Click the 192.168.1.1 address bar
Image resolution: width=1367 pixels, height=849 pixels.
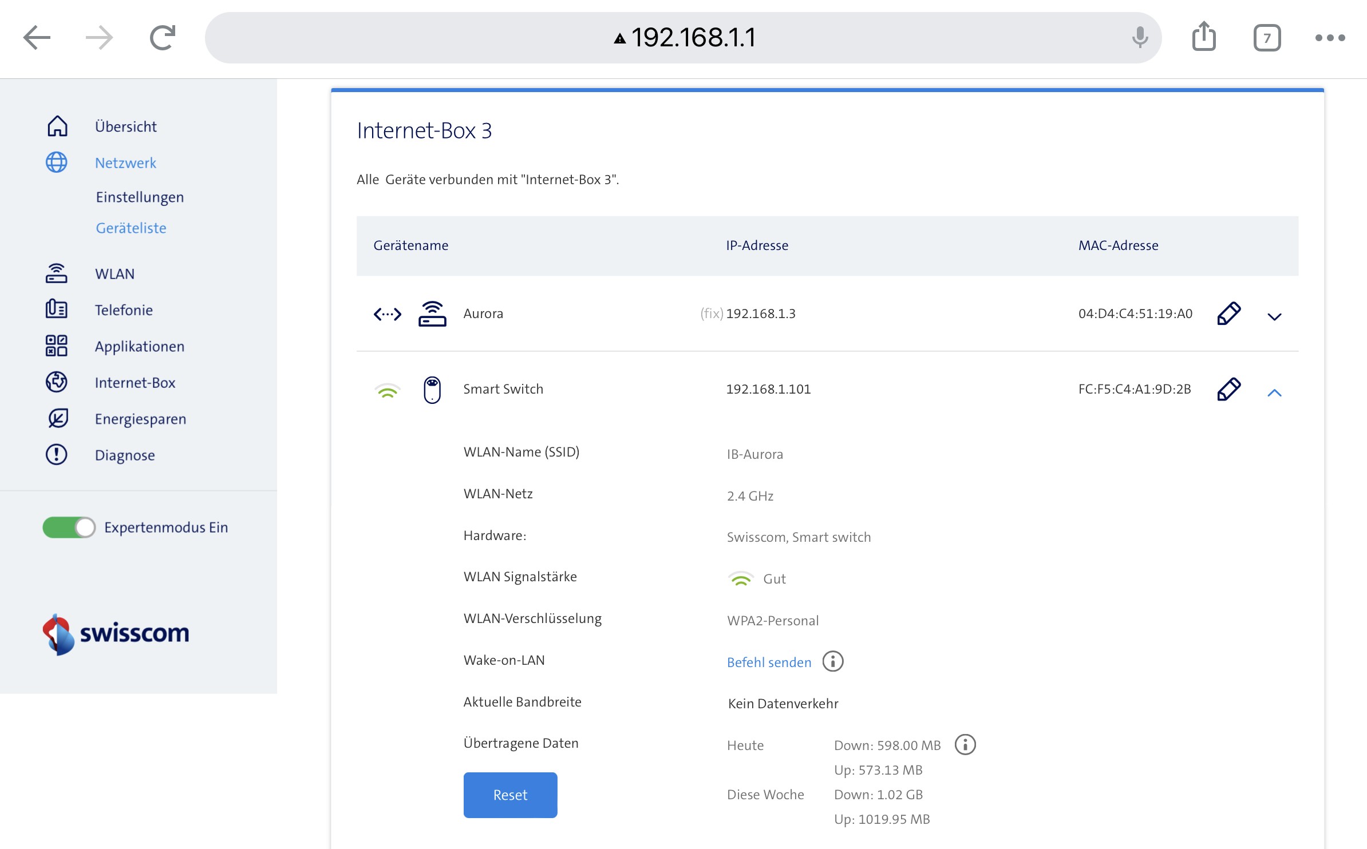tap(683, 38)
